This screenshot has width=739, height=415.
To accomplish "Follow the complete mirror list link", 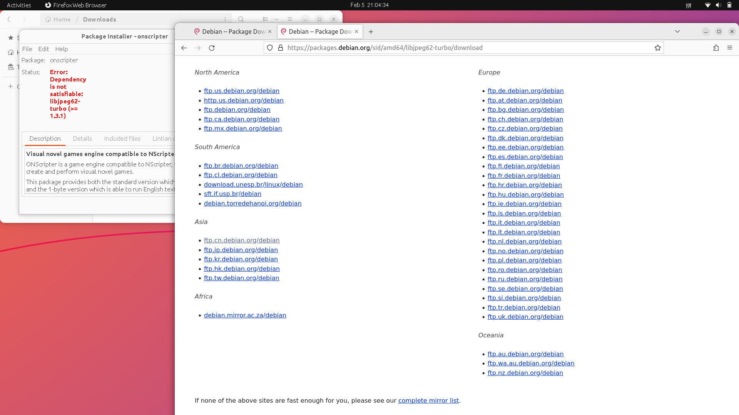I will [428, 400].
